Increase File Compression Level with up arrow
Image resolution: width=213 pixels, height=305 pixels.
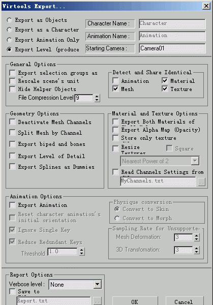pyautogui.click(x=97, y=96)
